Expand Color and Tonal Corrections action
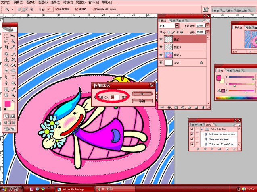Screen dimensions: 257x192 click(x=206, y=144)
